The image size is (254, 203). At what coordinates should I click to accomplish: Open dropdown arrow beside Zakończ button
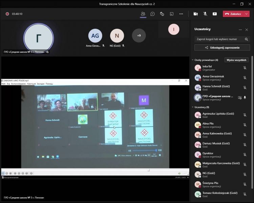pos(247,14)
